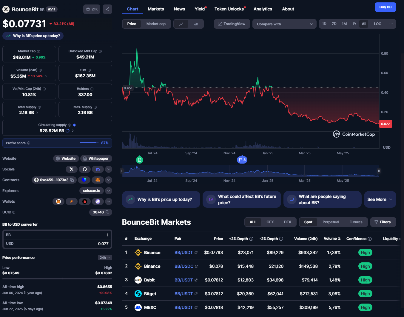Click the MetaMask fox icon in Contracts
404x317 pixels.
click(x=98, y=180)
